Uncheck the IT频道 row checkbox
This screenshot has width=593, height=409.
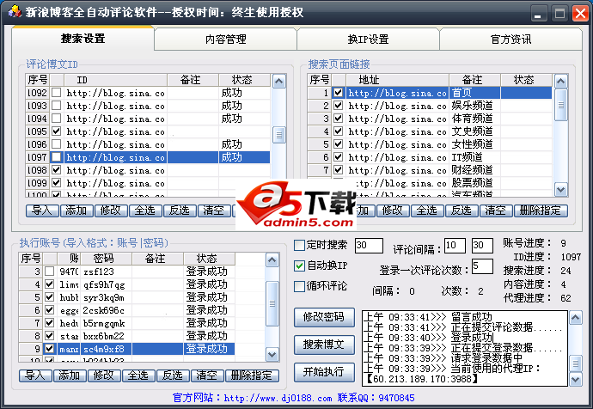(x=338, y=157)
